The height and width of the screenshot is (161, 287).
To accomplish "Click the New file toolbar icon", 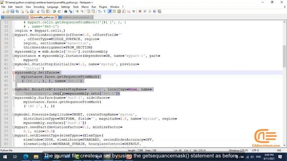I will pyautogui.click(x=3, y=12).
